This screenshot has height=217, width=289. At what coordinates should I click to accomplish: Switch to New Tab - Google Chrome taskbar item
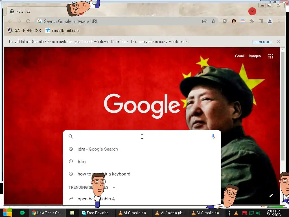(x=47, y=213)
